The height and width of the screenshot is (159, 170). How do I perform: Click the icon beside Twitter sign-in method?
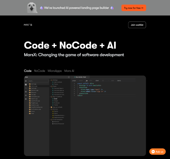53,105
